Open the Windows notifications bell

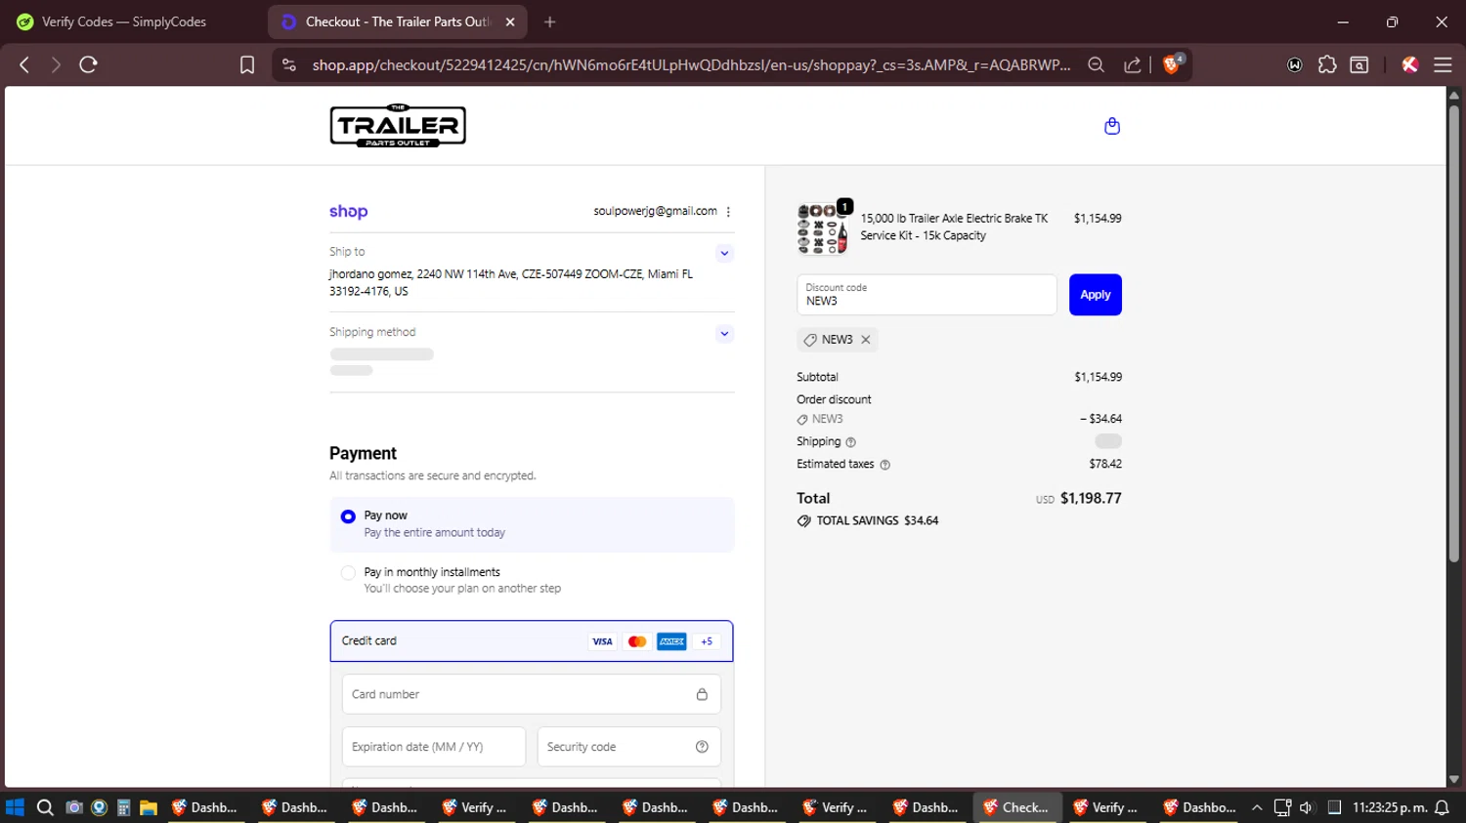pyautogui.click(x=1442, y=807)
